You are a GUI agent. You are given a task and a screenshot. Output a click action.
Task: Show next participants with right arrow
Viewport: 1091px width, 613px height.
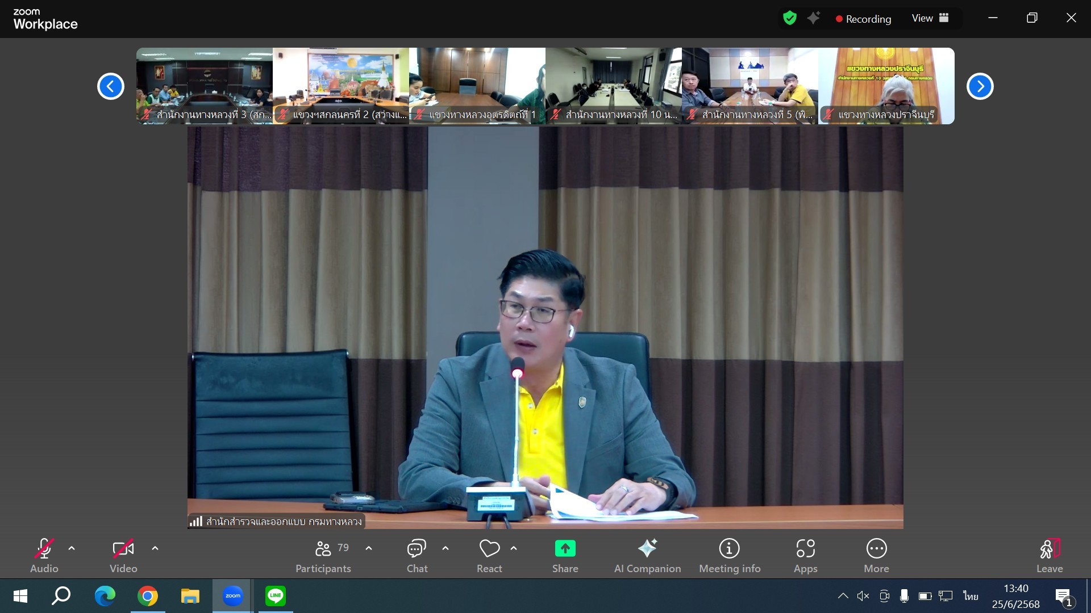coord(980,86)
